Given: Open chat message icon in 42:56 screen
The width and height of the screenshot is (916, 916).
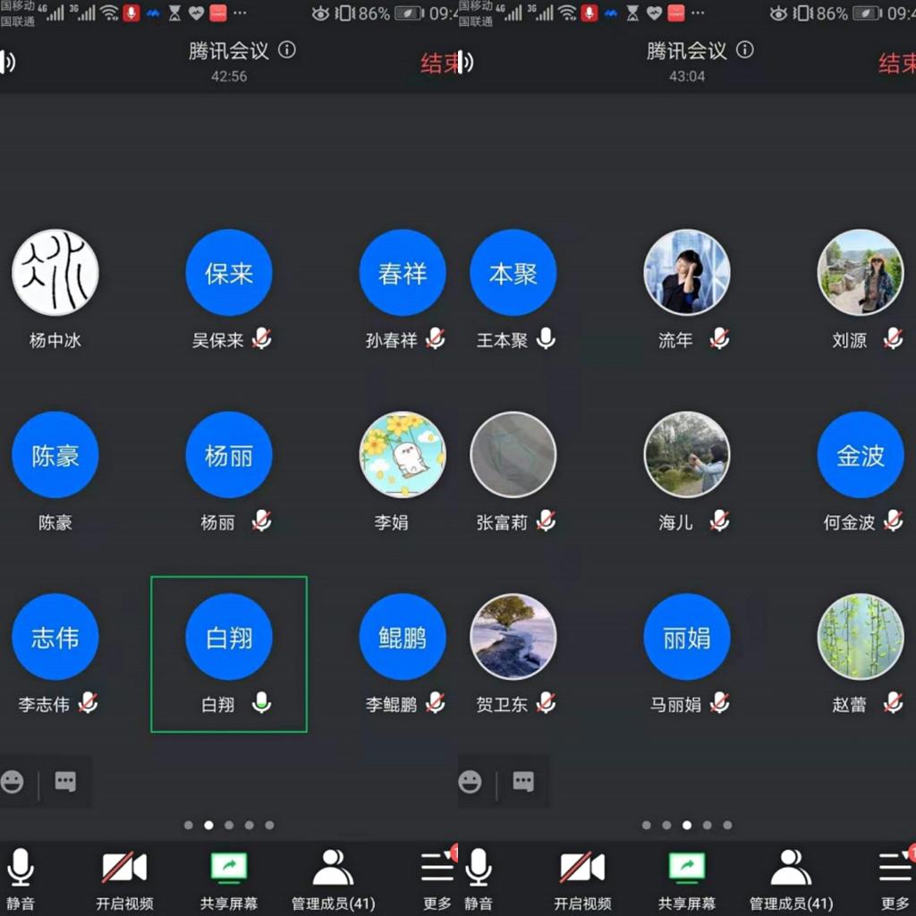Looking at the screenshot, I should click(65, 782).
